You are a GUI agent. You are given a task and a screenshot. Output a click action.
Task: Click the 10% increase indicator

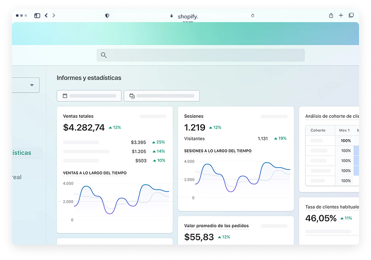coord(159,160)
